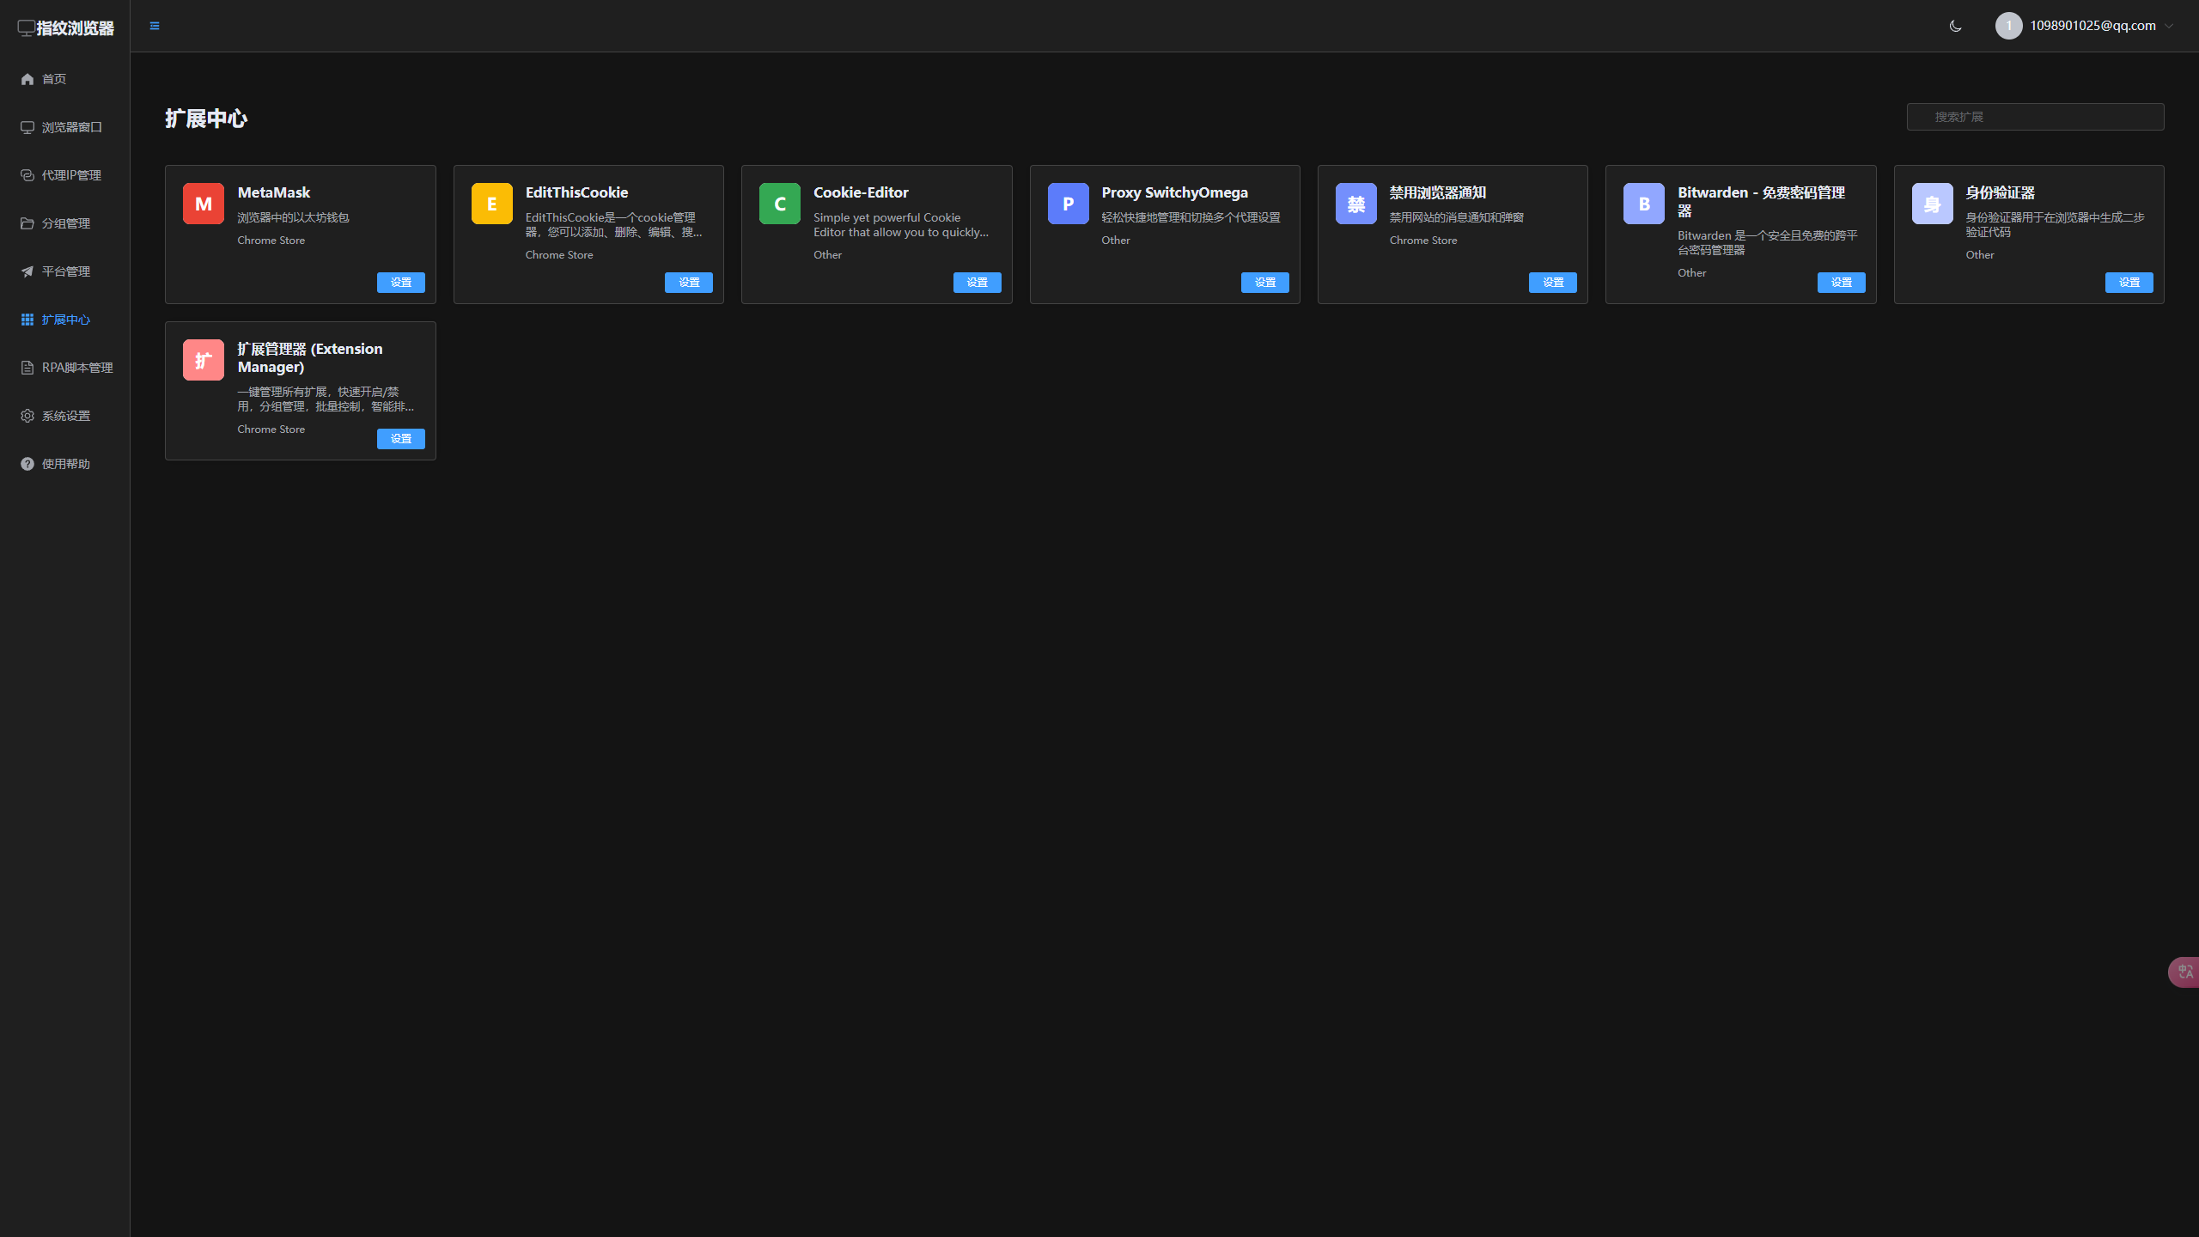
Task: Click the user avatar circle
Action: (2008, 26)
